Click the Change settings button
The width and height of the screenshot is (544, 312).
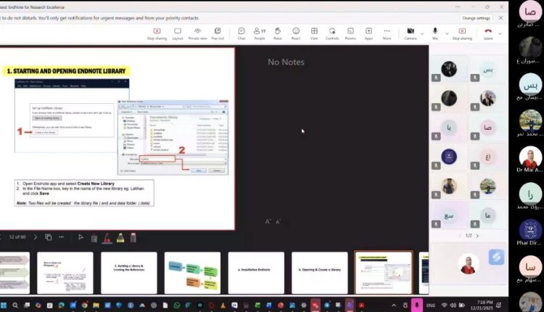(x=477, y=17)
